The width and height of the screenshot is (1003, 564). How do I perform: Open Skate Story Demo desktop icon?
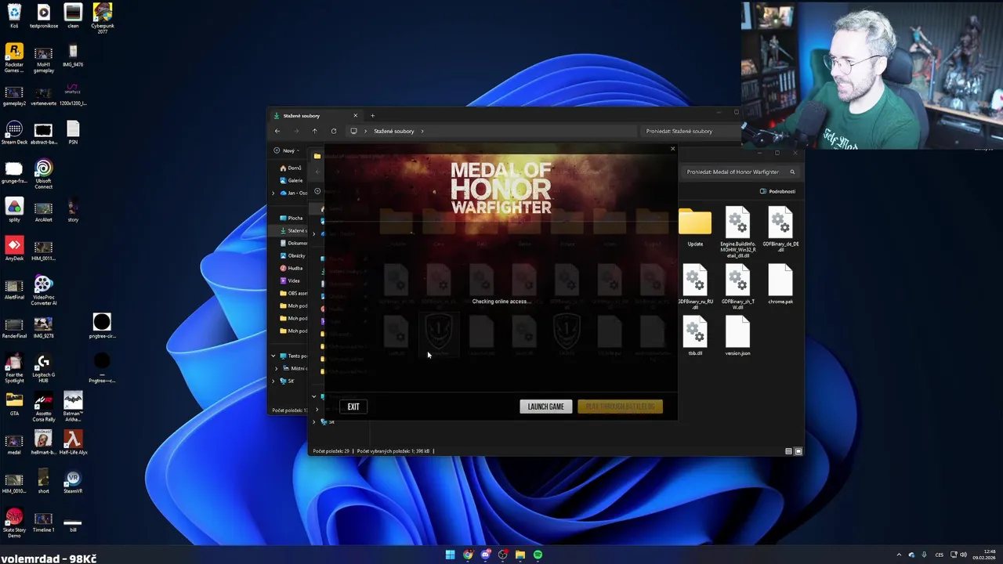tap(14, 522)
